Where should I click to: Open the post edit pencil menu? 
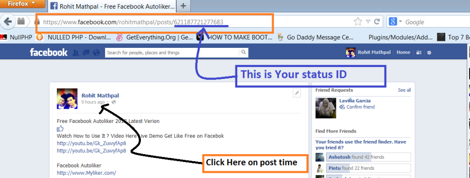[x=297, y=93]
